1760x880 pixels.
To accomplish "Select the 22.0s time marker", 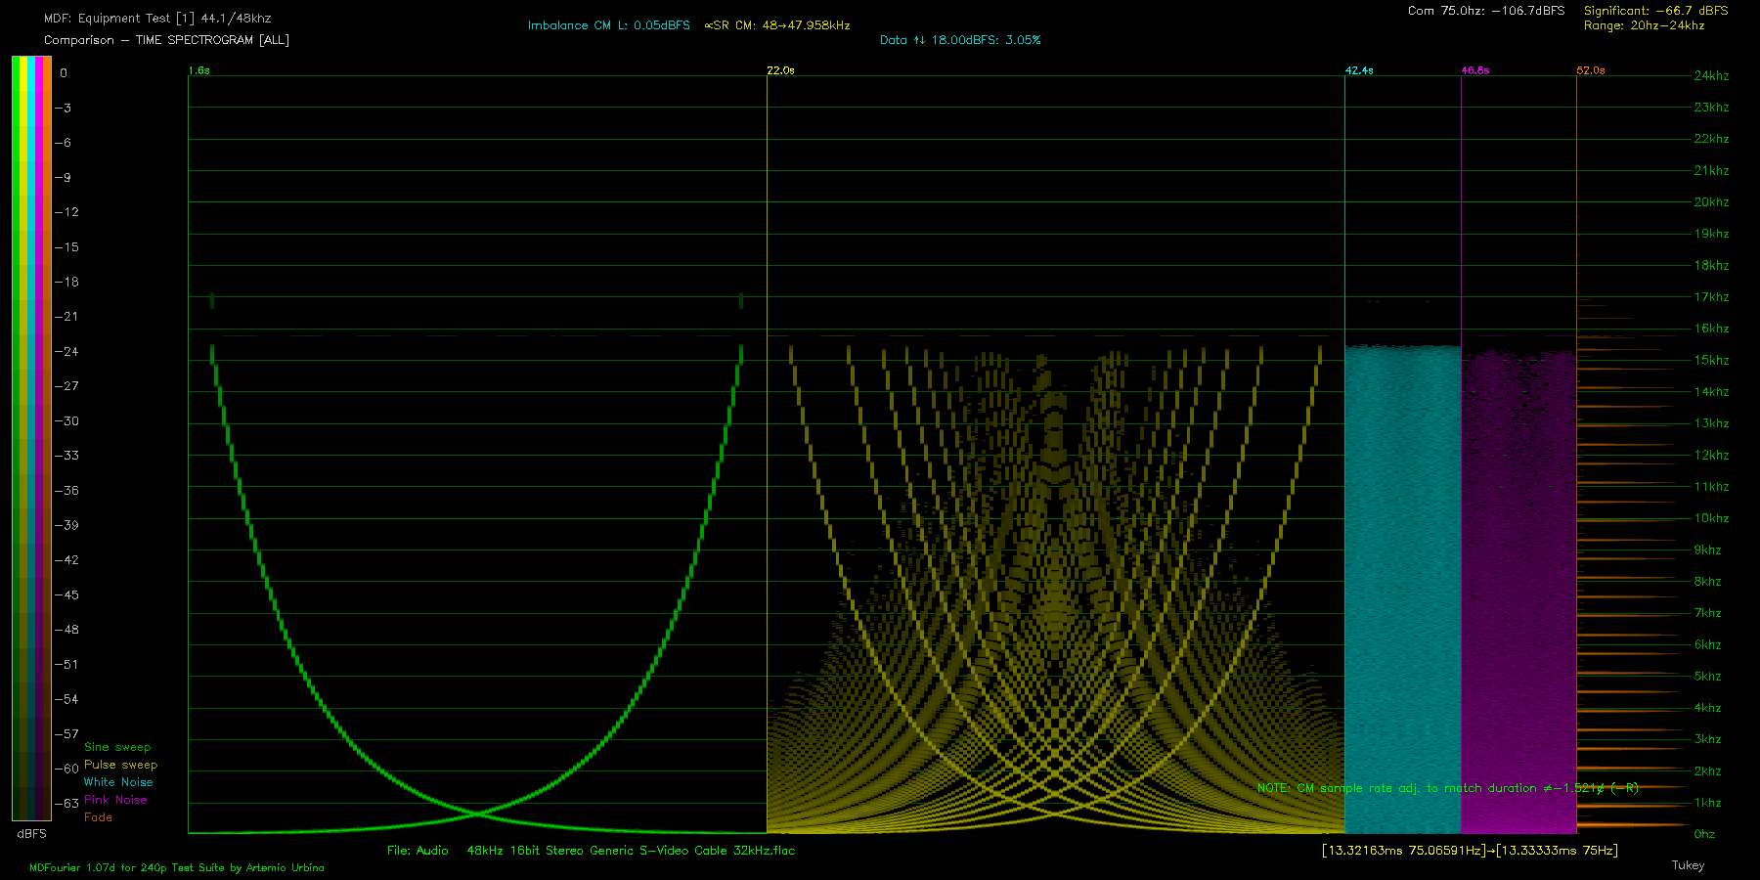I will (780, 70).
